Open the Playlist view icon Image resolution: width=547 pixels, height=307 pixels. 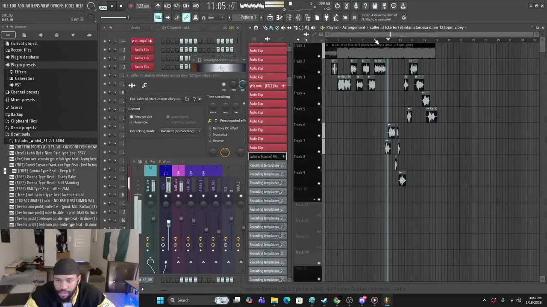(270, 17)
